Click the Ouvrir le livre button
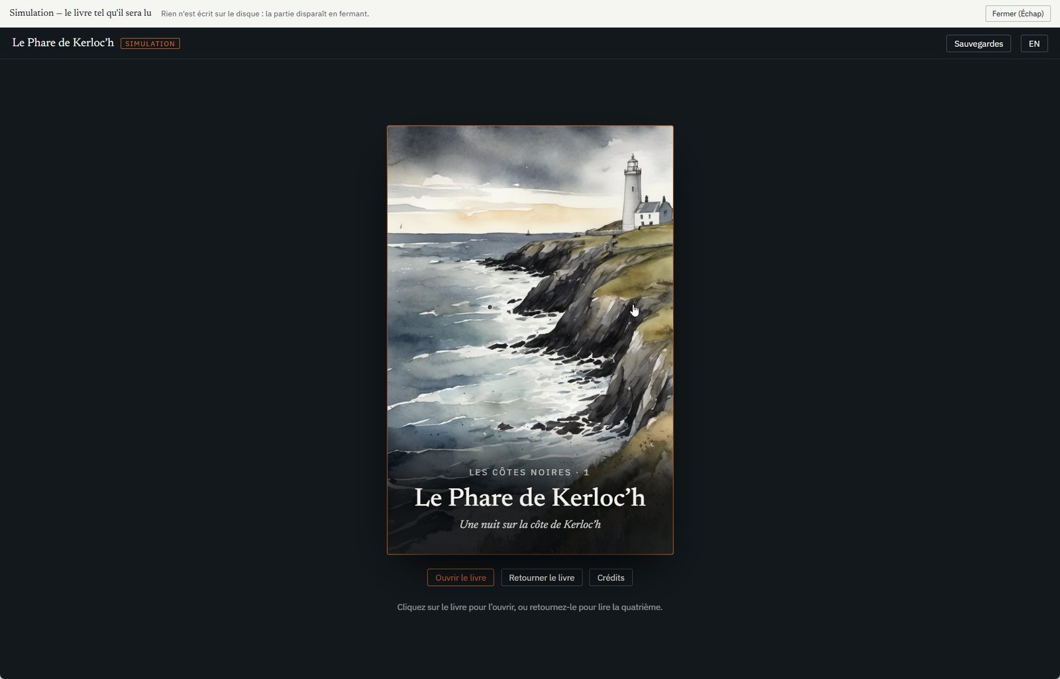1060x679 pixels. tap(460, 578)
